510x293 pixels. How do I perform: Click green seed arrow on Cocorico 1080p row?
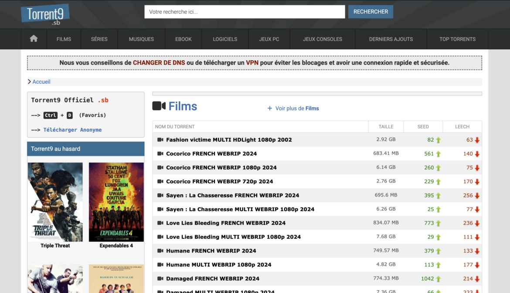coord(438,168)
